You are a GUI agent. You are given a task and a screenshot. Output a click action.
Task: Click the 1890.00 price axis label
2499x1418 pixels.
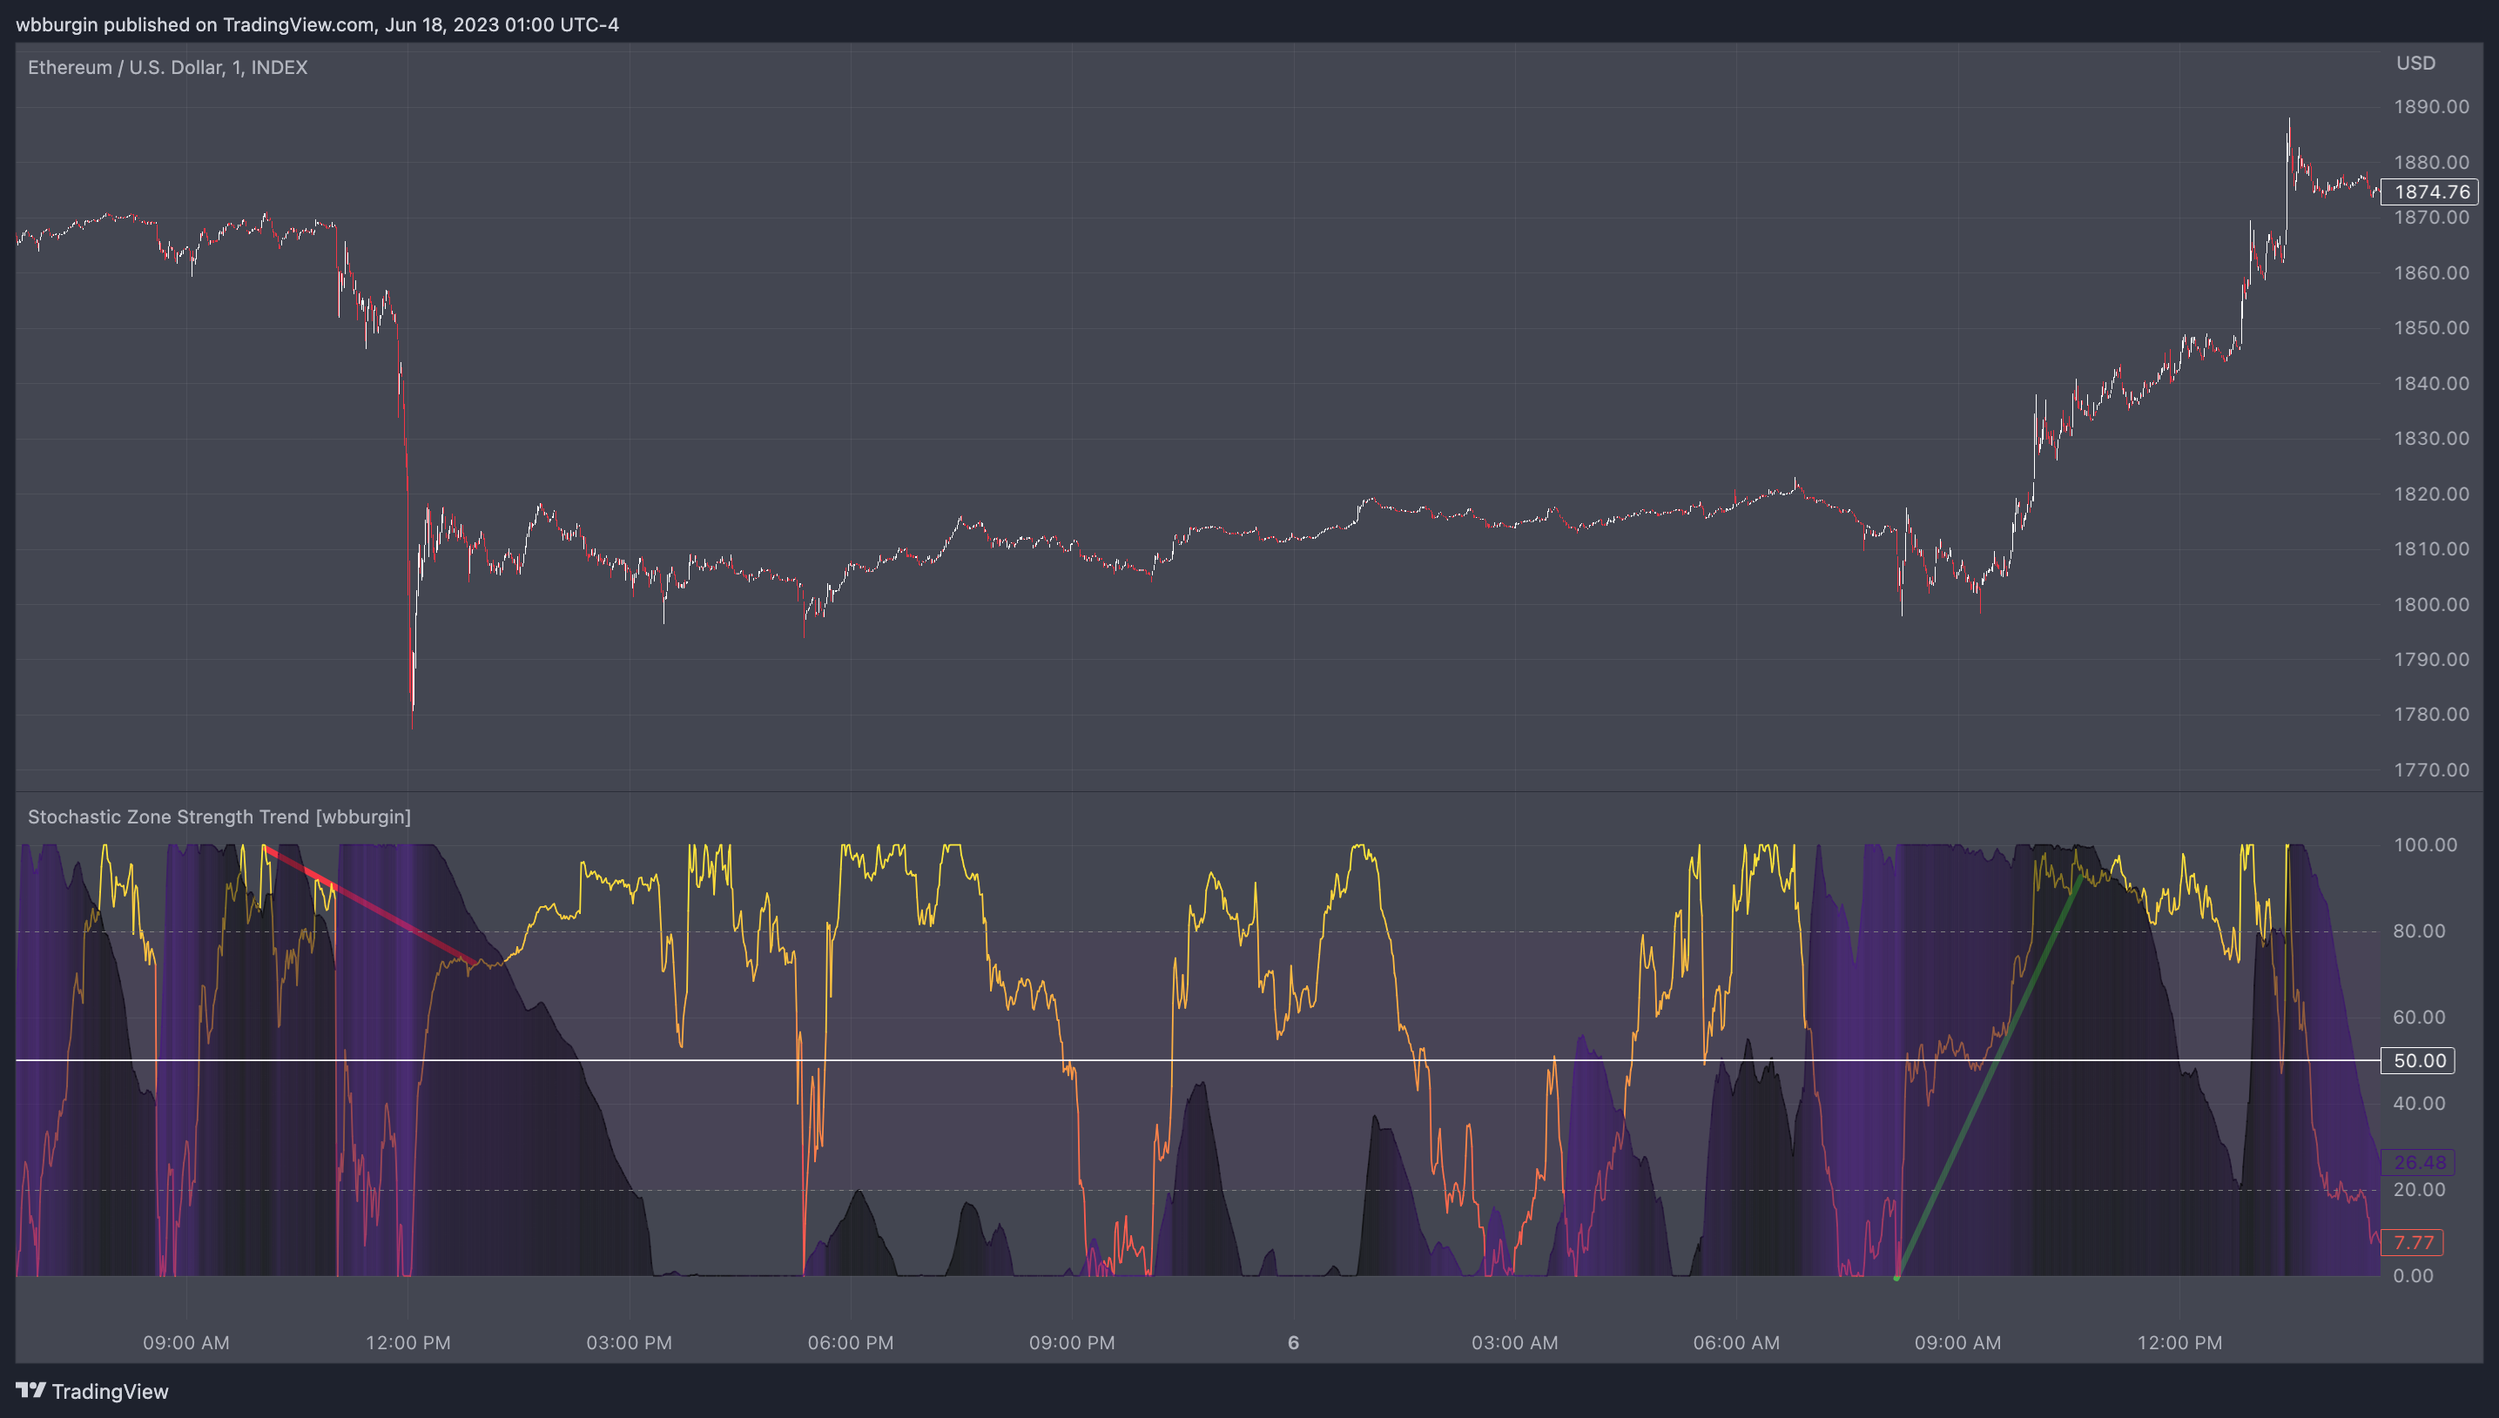(2431, 107)
